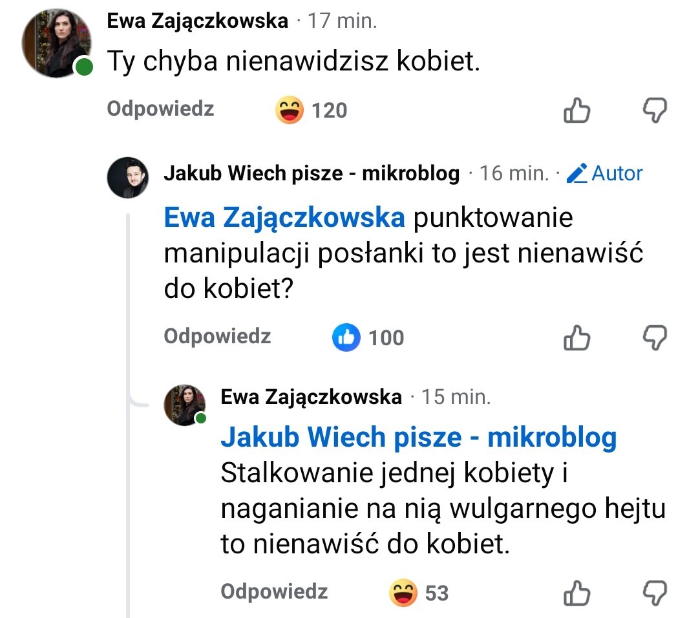Dislike the last reply about stalking
The image size is (698, 618).
(x=654, y=593)
